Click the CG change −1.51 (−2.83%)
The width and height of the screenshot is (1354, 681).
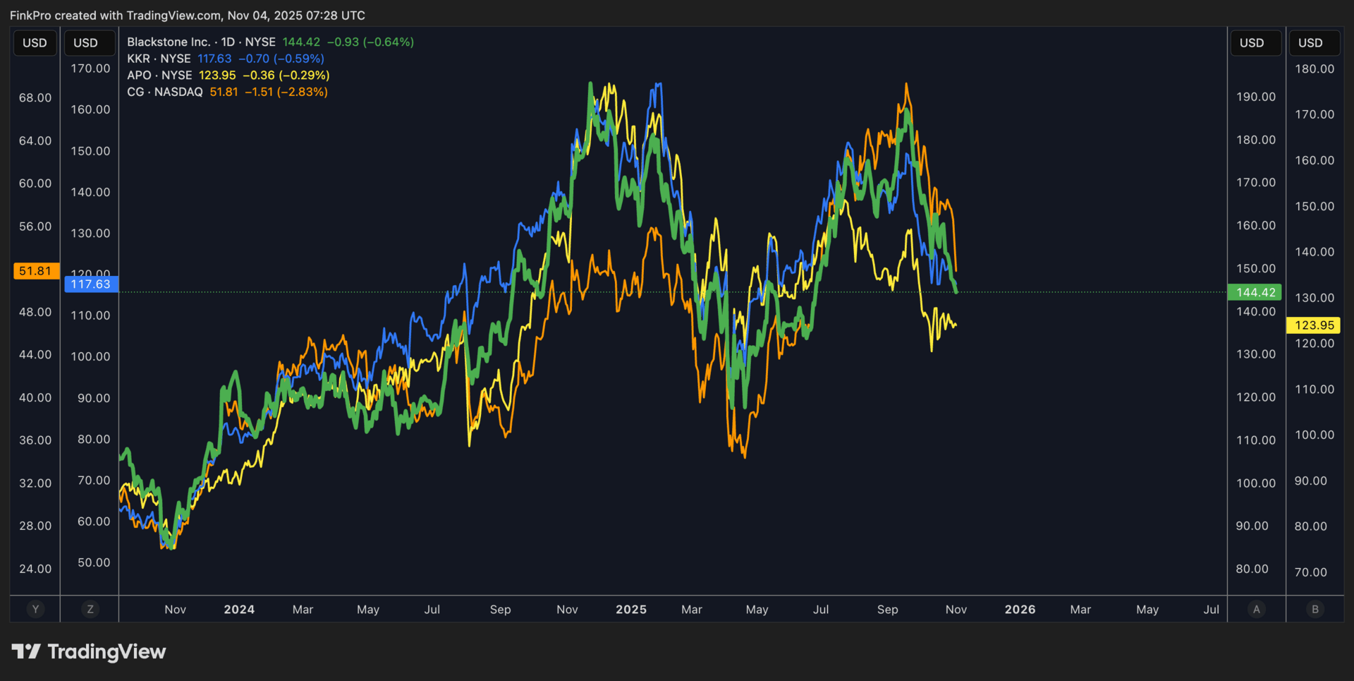click(x=286, y=92)
